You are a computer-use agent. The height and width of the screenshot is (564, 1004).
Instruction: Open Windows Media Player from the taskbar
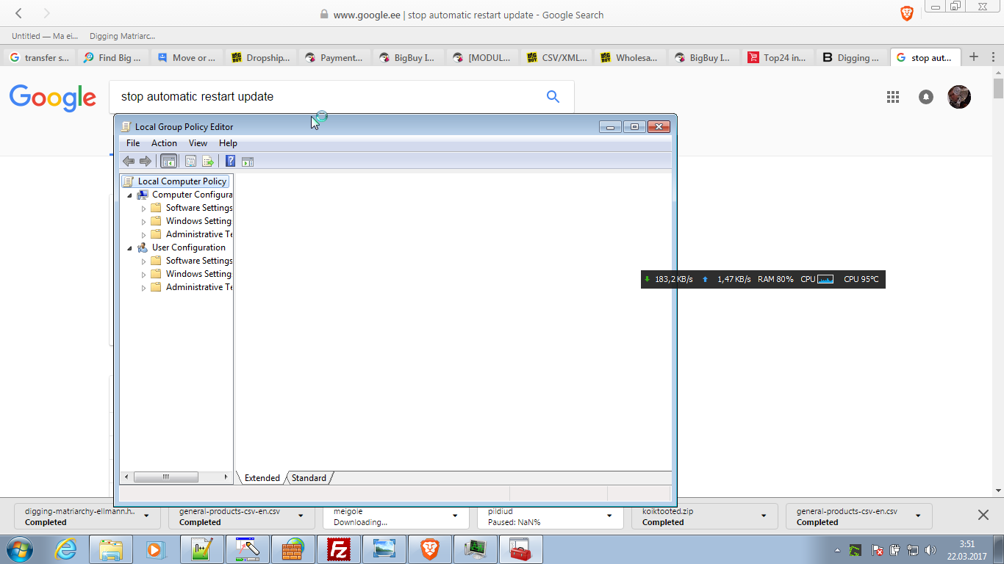(154, 549)
